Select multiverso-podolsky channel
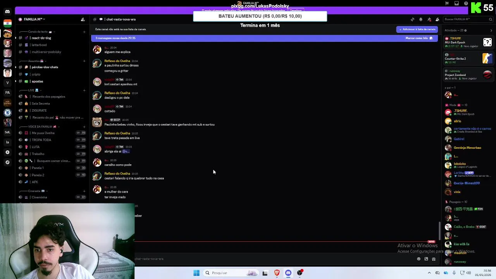 point(52,52)
